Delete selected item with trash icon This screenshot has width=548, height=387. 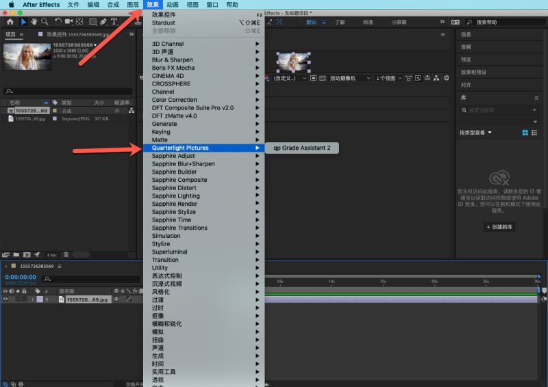click(66, 255)
